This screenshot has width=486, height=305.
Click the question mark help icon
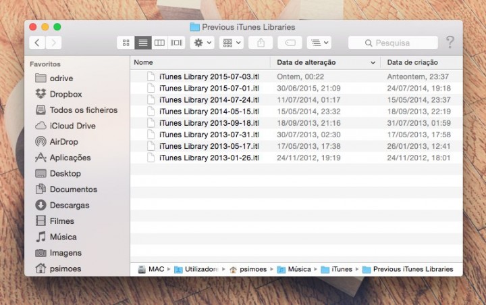coord(450,42)
